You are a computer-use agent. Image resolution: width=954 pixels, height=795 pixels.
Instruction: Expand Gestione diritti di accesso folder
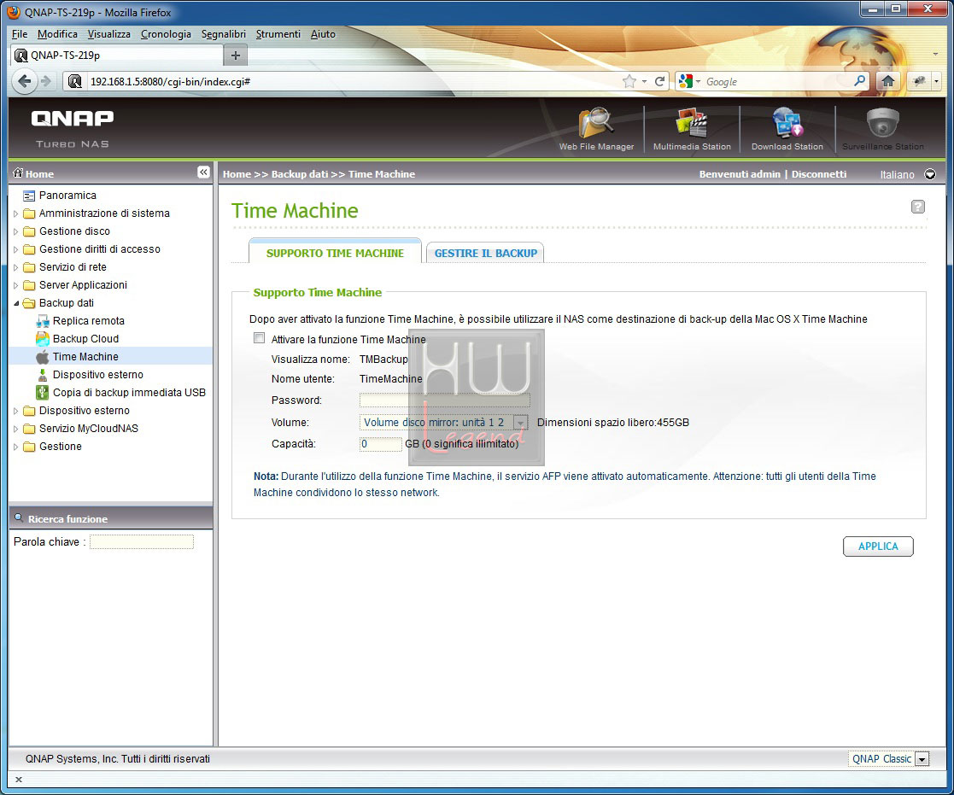16,249
